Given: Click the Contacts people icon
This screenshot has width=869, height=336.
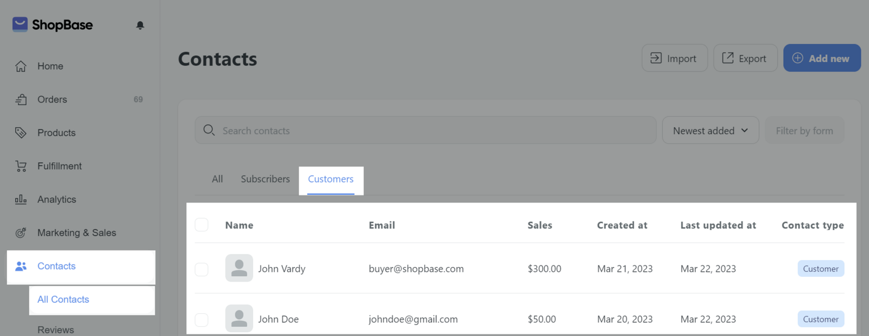Looking at the screenshot, I should [21, 266].
